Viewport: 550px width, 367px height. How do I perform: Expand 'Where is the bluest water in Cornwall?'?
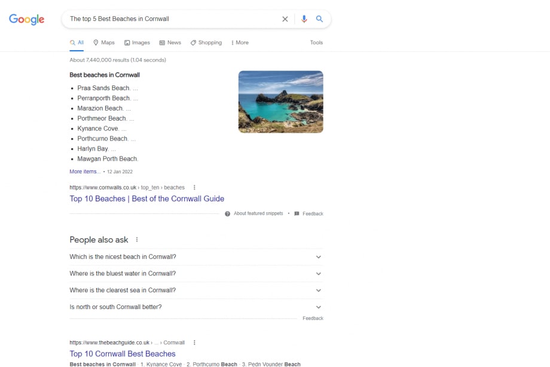317,274
